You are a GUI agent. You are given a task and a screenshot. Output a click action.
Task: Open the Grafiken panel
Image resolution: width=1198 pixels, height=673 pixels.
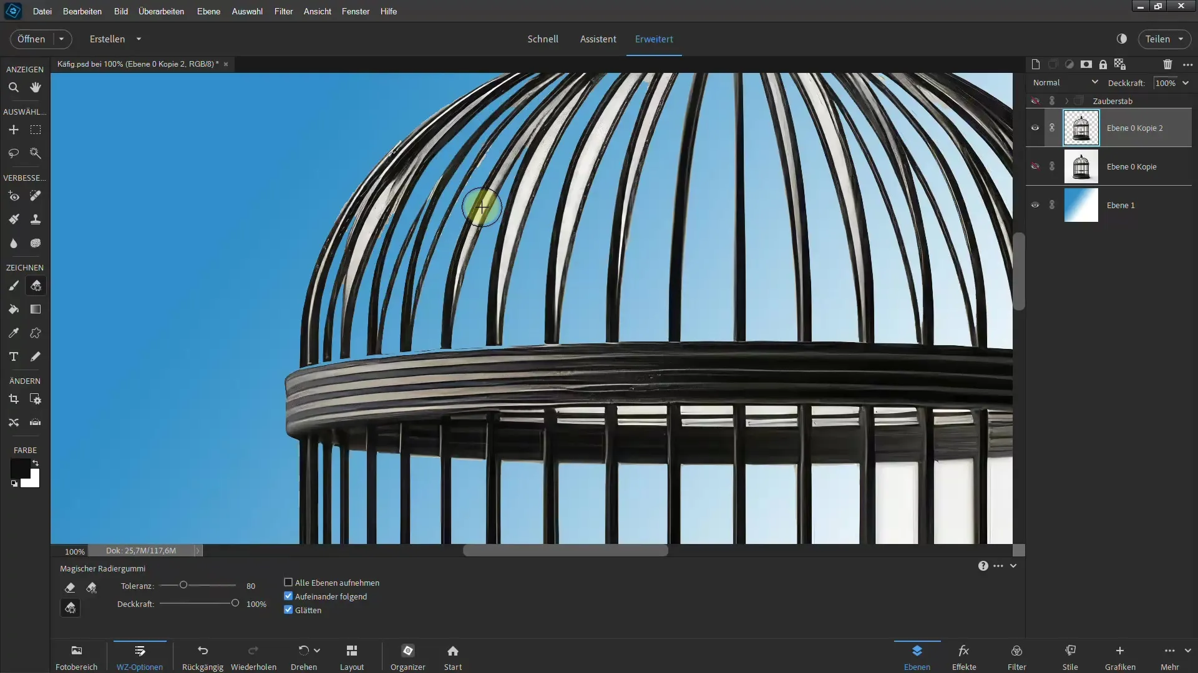(1120, 657)
